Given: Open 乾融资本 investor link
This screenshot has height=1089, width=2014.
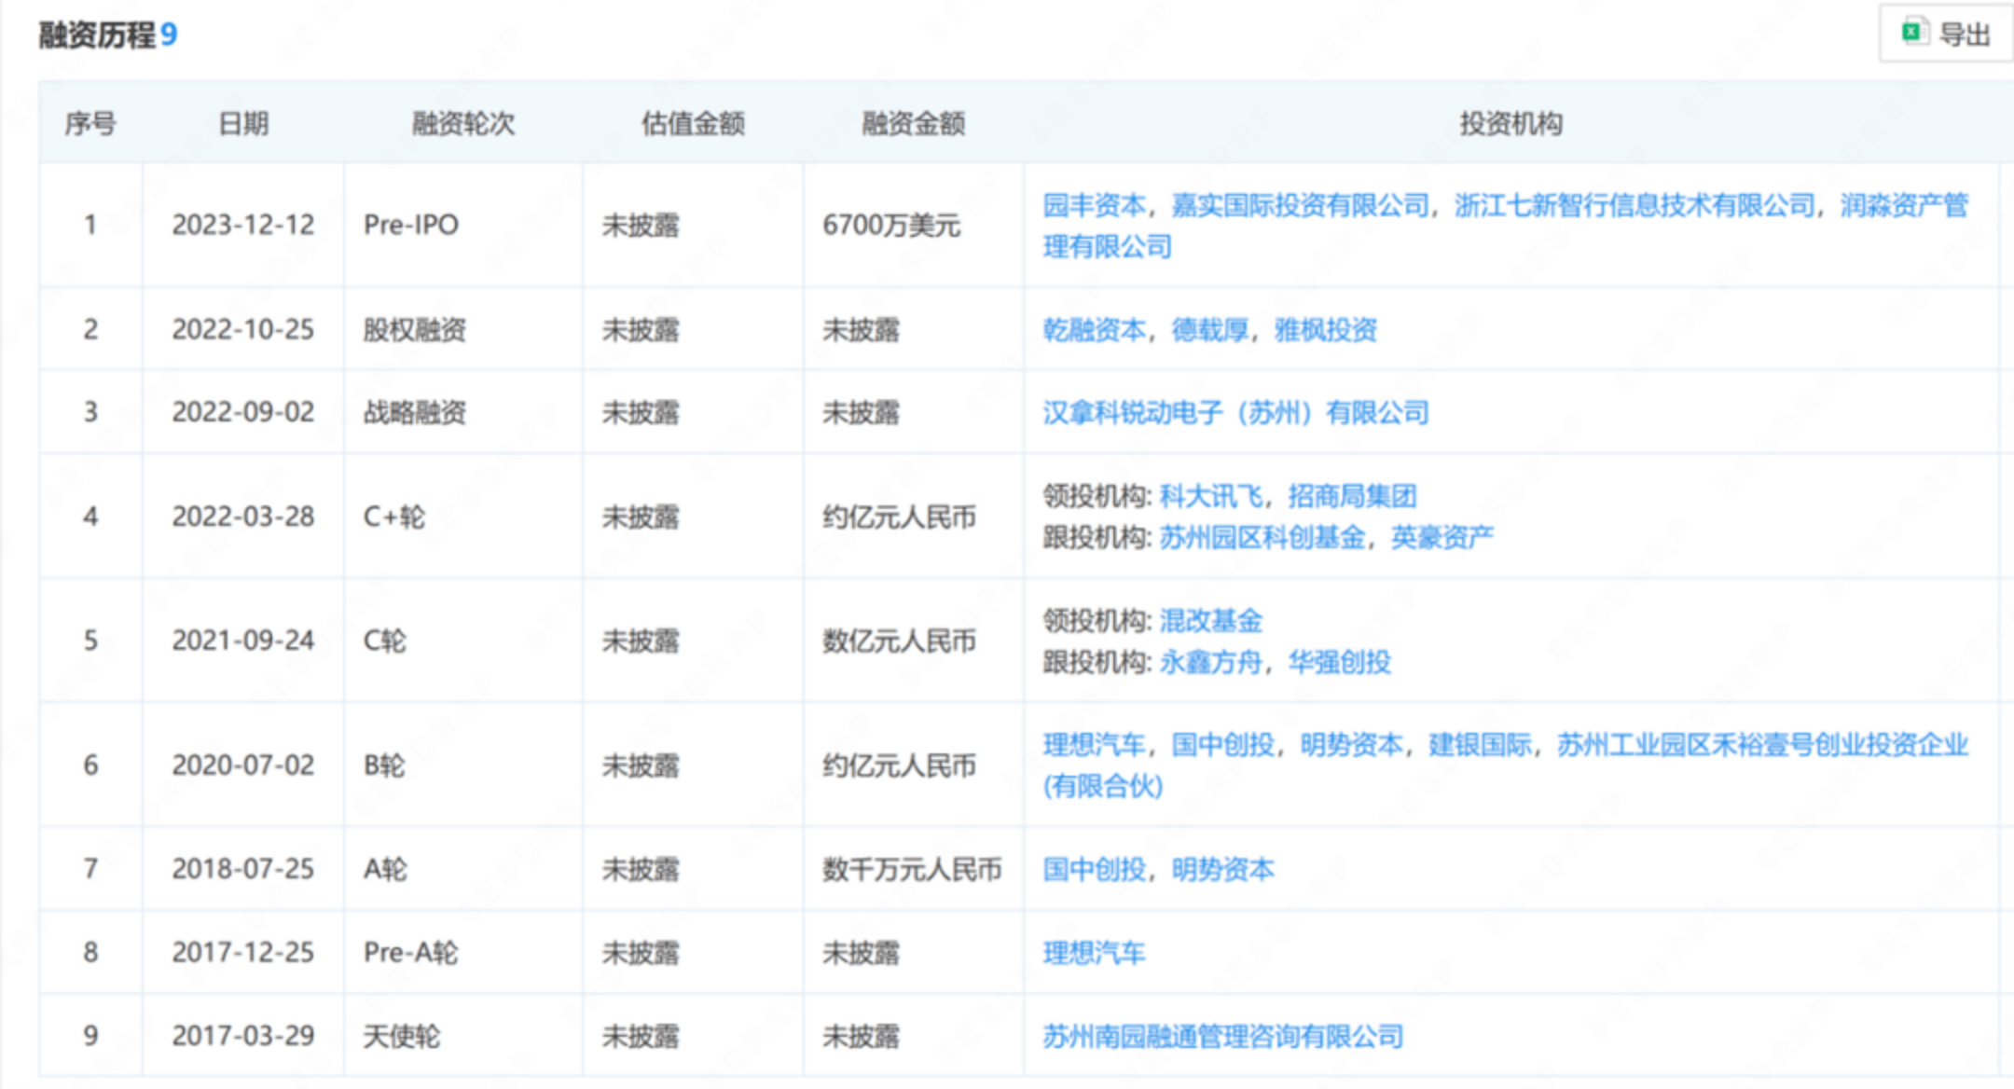Looking at the screenshot, I should click(x=1094, y=329).
